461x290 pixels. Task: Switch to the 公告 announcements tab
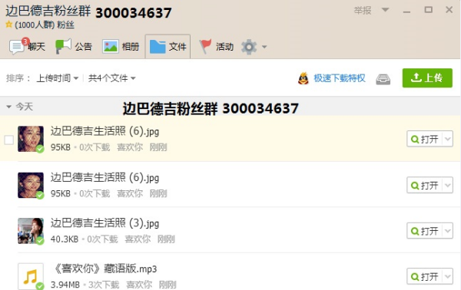coord(74,46)
